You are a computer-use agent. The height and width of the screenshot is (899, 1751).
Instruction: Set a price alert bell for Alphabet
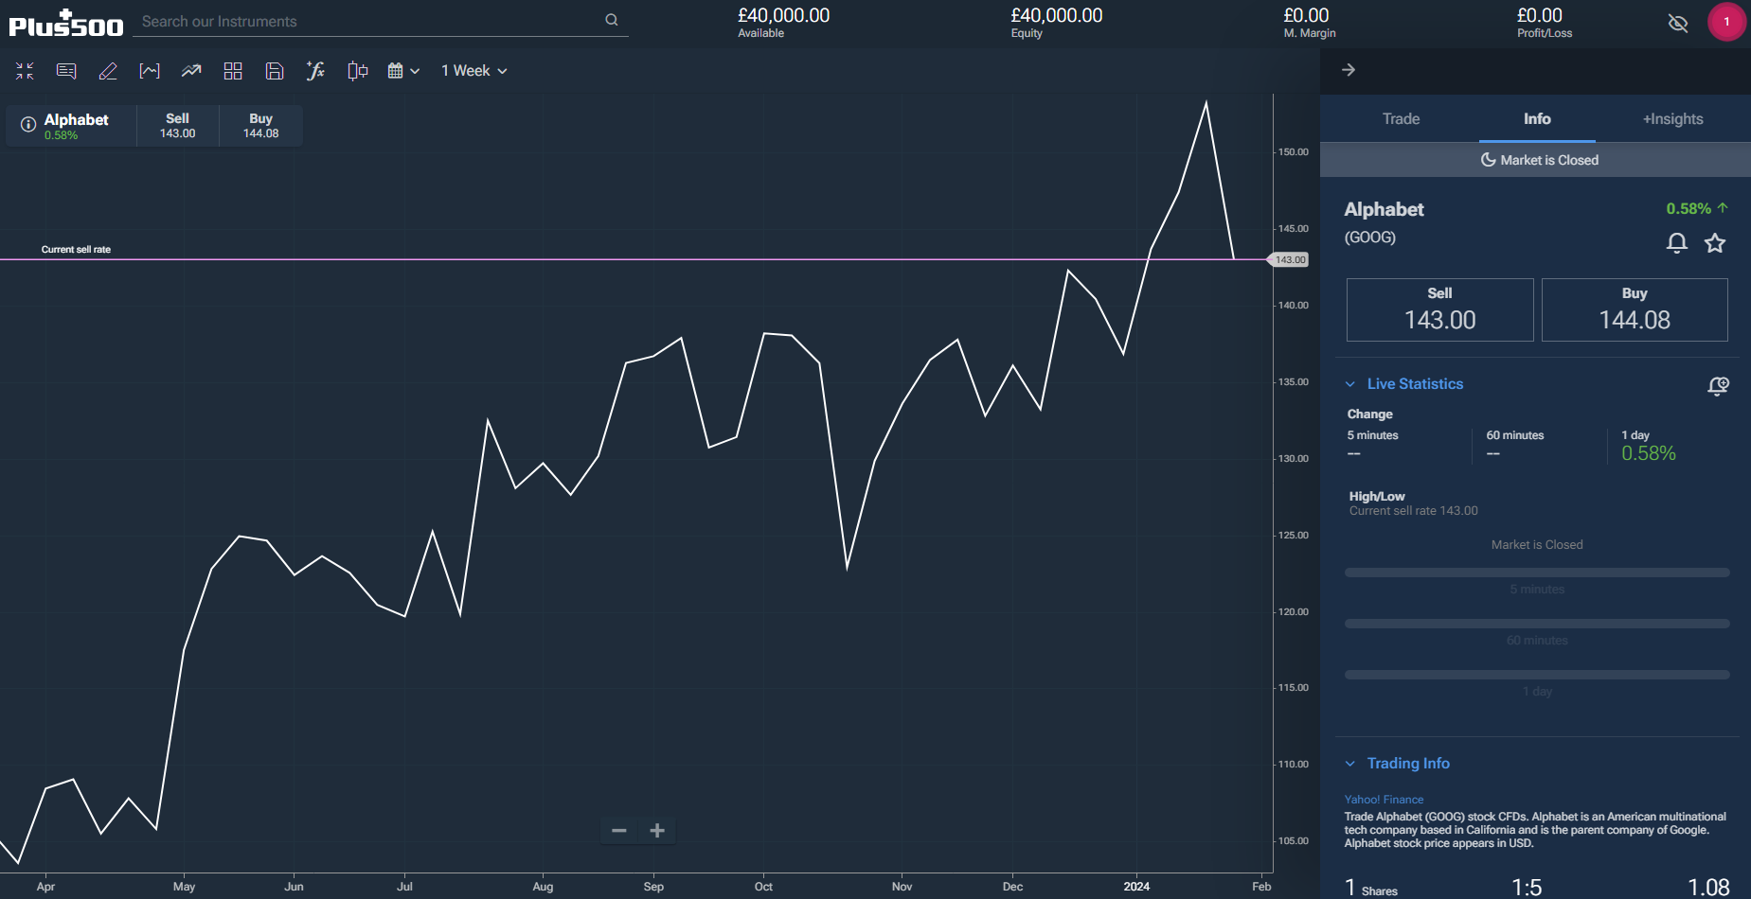point(1676,243)
